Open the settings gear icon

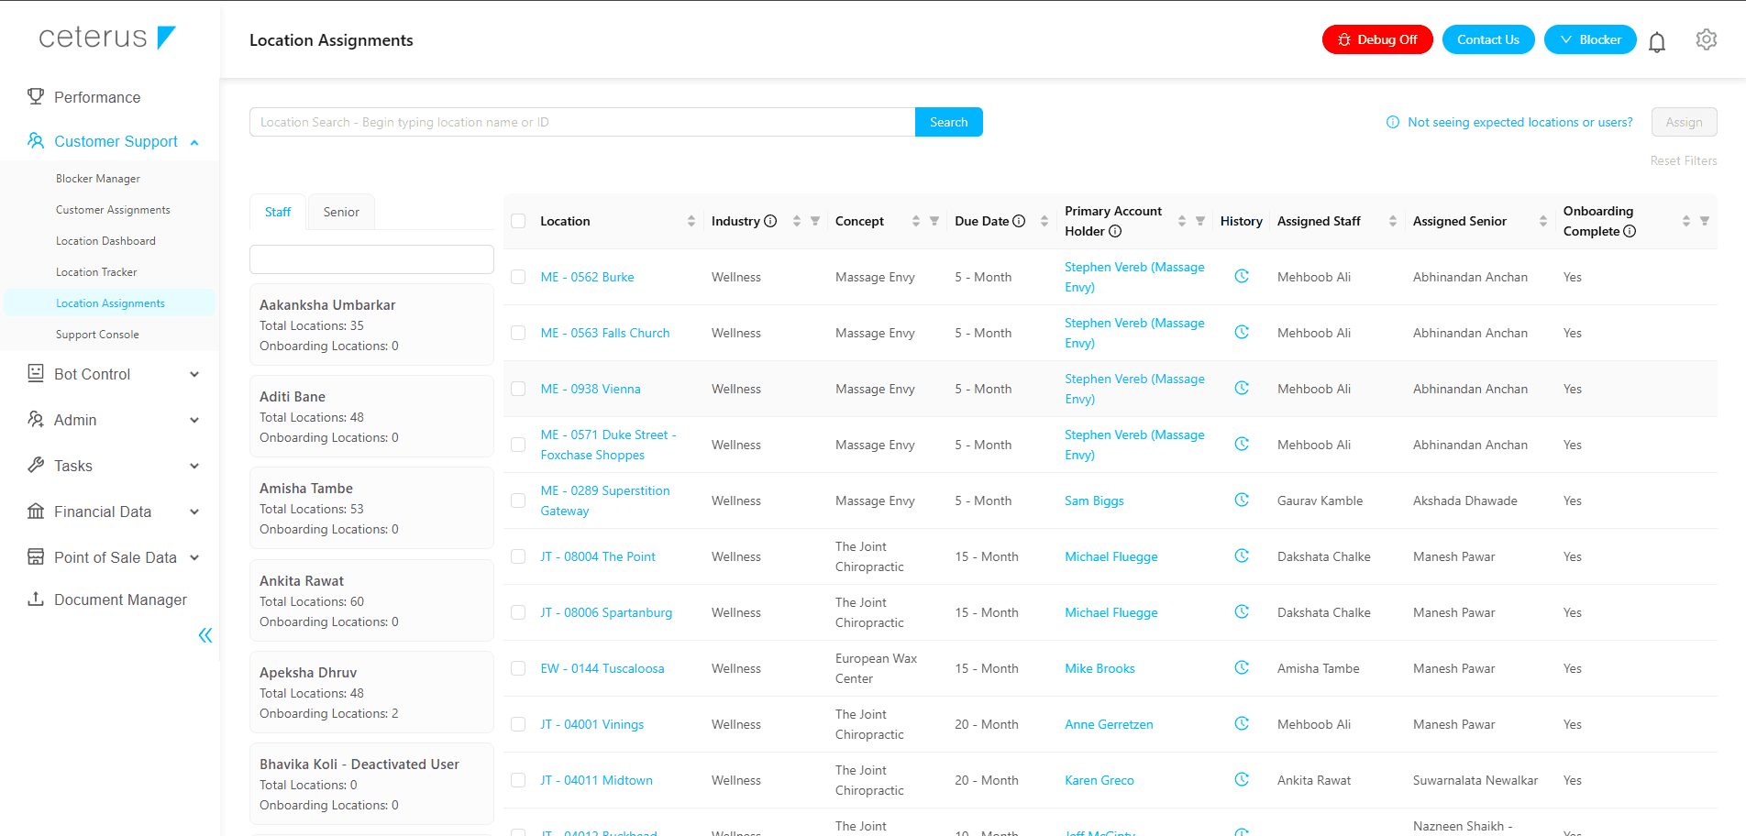tap(1707, 39)
